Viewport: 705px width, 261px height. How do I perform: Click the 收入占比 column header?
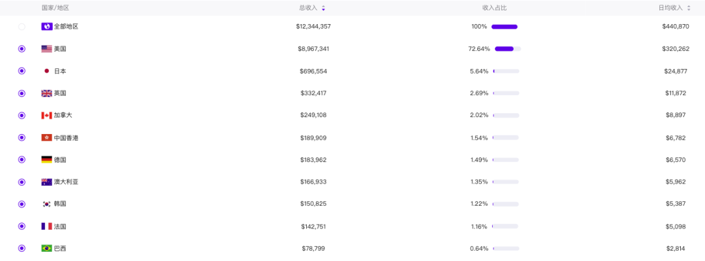click(494, 8)
